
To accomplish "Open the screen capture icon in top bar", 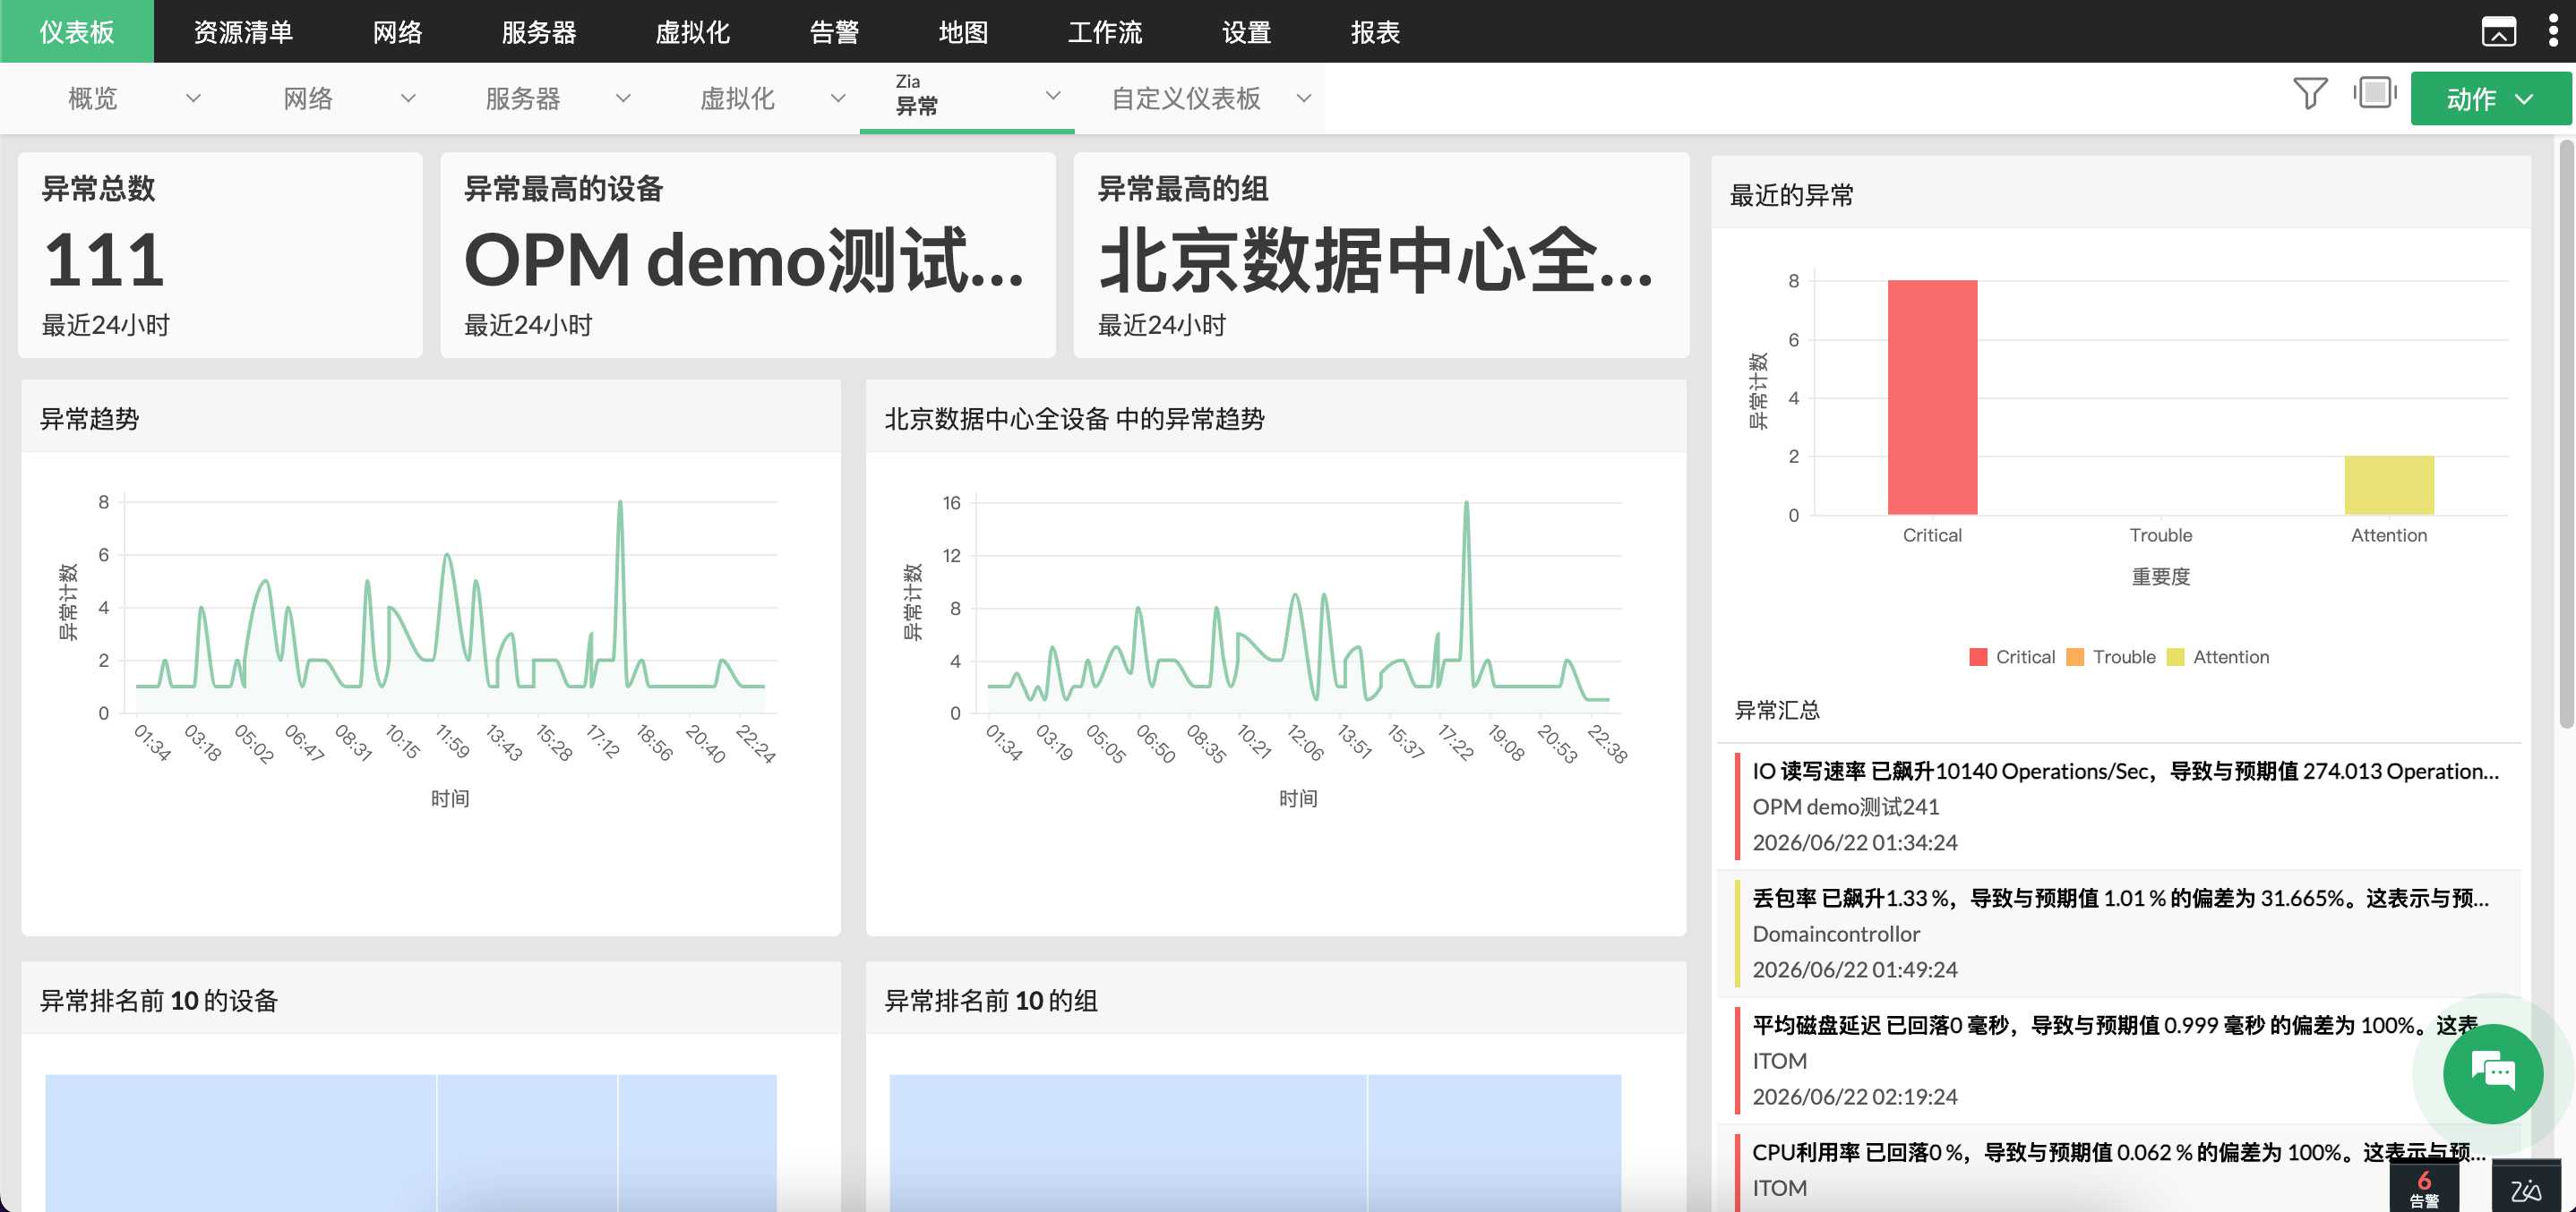I will [2498, 32].
